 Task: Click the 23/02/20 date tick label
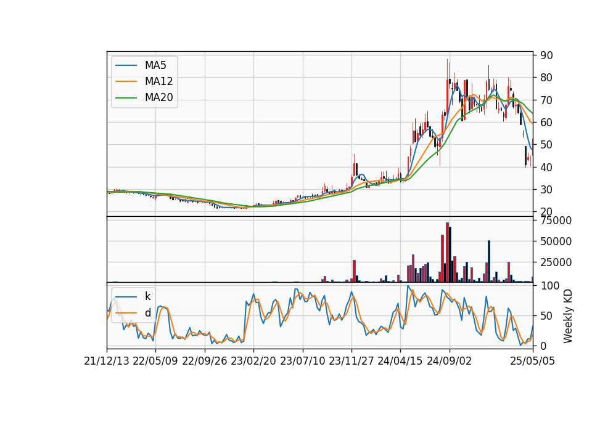(253, 362)
